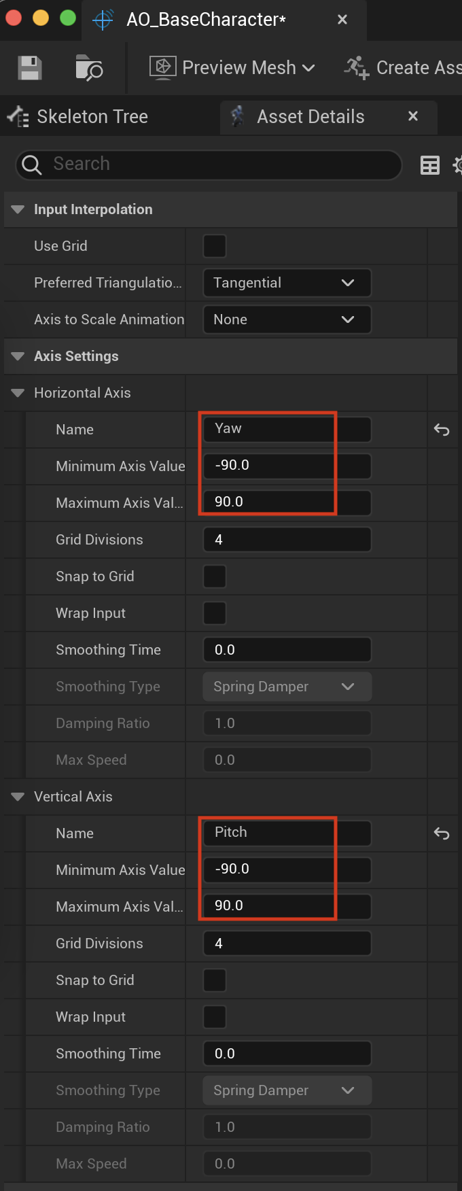Open the Preview Mesh menu button
The image size is (462, 1191).
coord(232,68)
